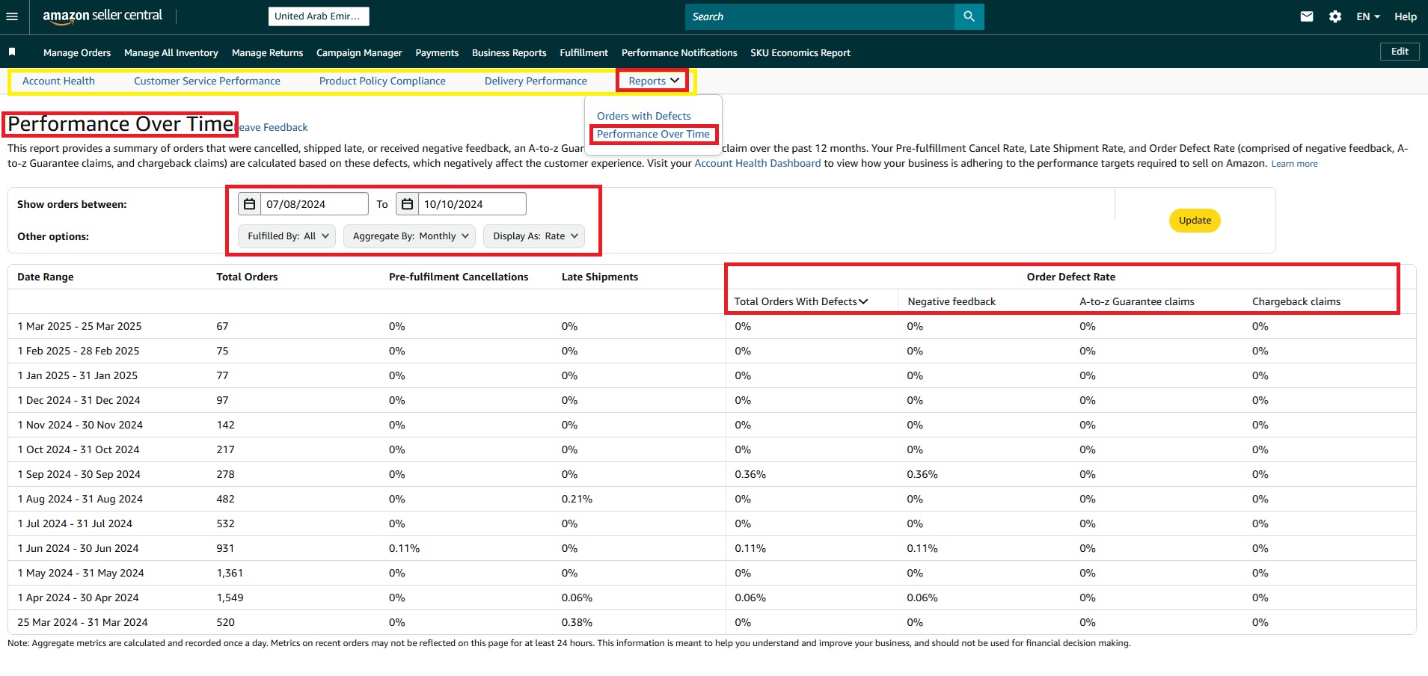Select Orders with Defects report
1428x676 pixels.
point(644,116)
